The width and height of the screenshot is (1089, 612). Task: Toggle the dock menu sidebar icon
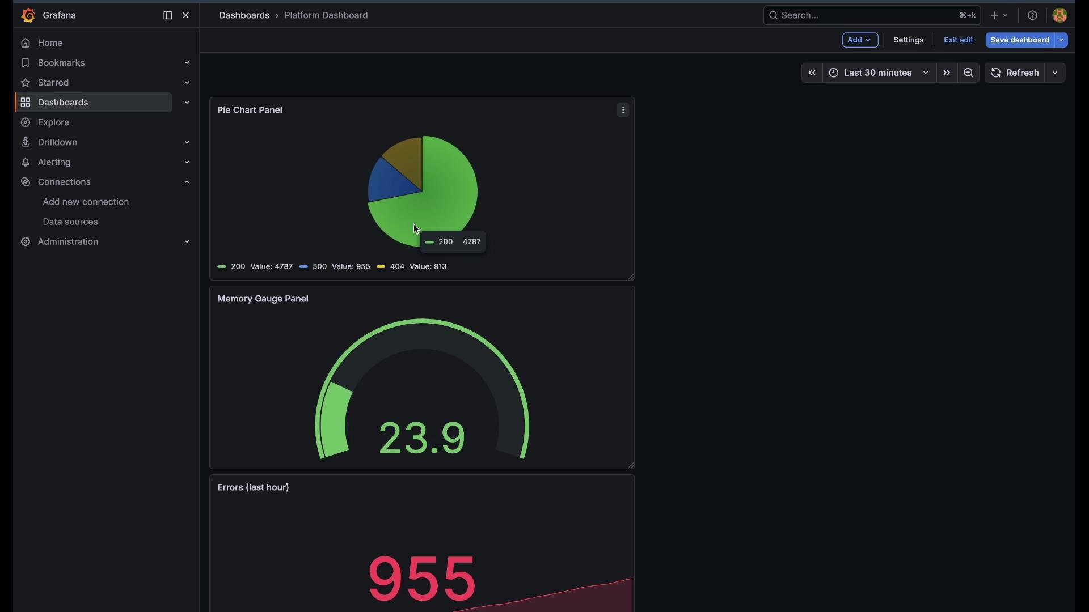167,15
